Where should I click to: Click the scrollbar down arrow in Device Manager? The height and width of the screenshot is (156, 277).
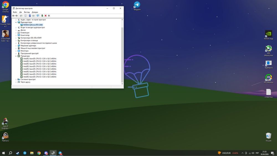click(x=122, y=84)
